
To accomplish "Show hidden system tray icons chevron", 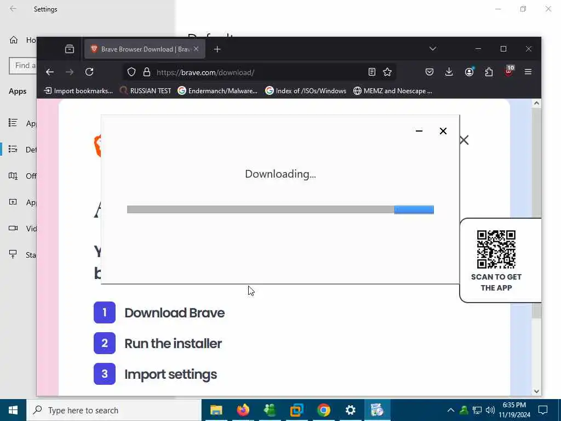I will tap(451, 410).
